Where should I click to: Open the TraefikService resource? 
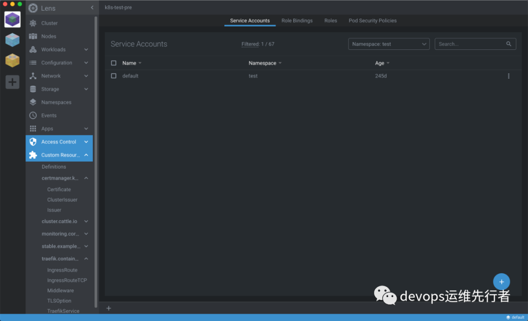[63, 311]
